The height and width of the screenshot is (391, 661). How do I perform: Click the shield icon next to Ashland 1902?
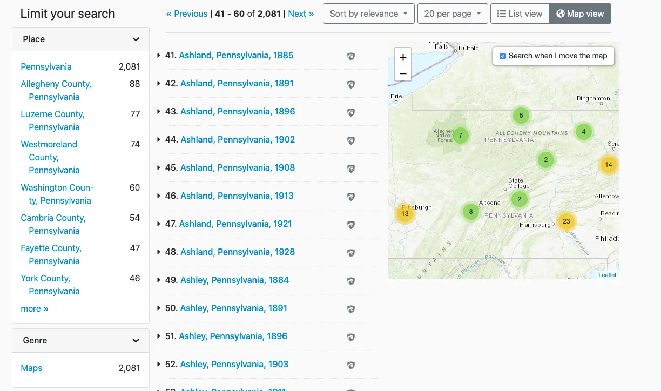351,140
